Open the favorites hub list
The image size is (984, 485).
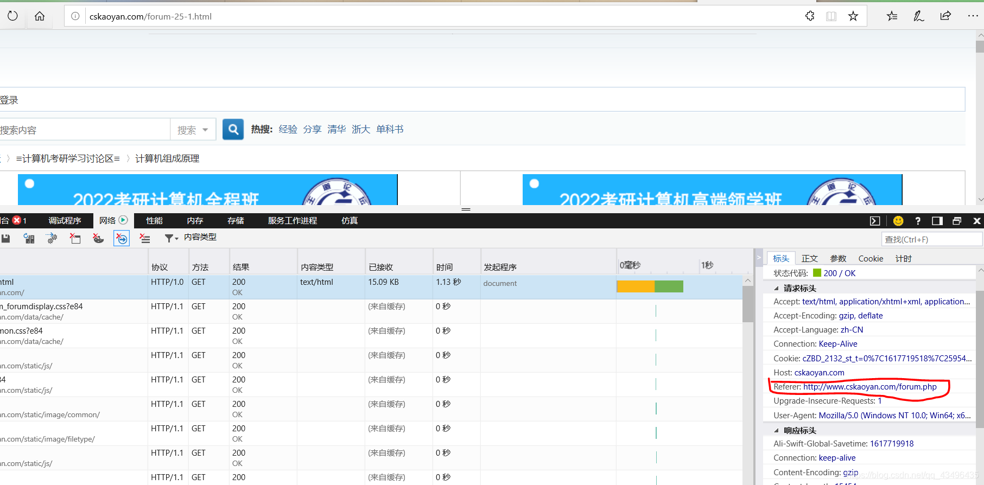[x=892, y=16]
